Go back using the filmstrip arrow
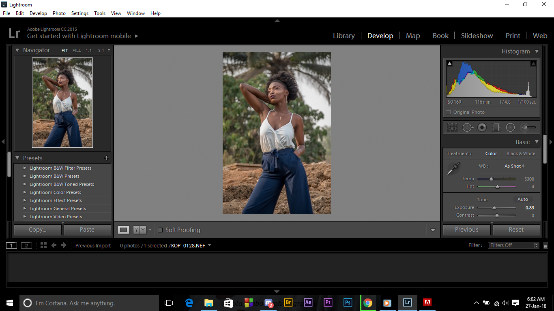This screenshot has height=311, width=554. pyautogui.click(x=54, y=245)
